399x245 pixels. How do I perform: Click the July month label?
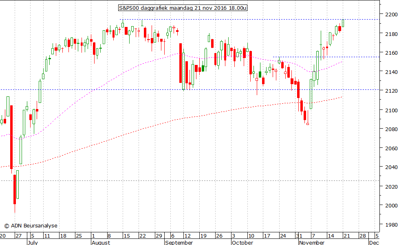pos(33,243)
